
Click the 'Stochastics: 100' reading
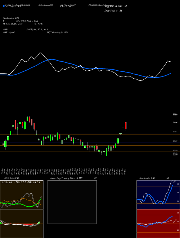(x=11, y=18)
